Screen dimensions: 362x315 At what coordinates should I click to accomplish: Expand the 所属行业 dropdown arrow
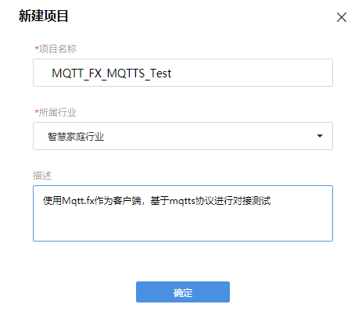pos(320,136)
